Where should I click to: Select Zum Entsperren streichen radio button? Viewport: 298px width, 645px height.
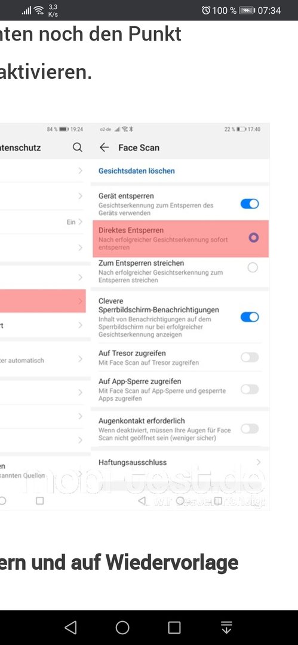pos(253,268)
